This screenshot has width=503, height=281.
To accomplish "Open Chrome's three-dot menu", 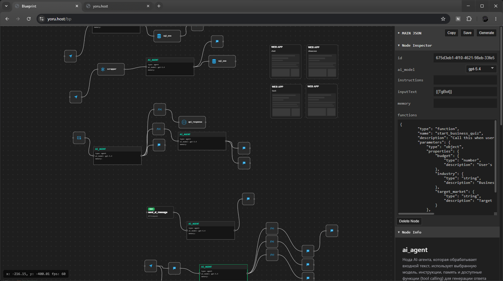I will click(x=496, y=19).
